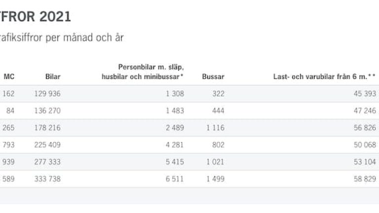Click the MC column header

(x=9, y=76)
